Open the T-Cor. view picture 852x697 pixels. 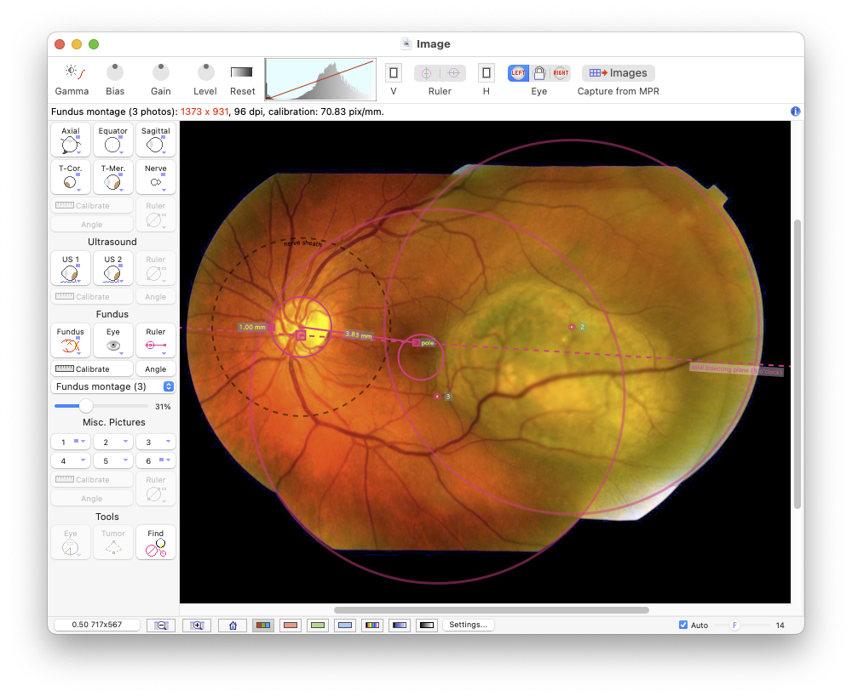71,177
